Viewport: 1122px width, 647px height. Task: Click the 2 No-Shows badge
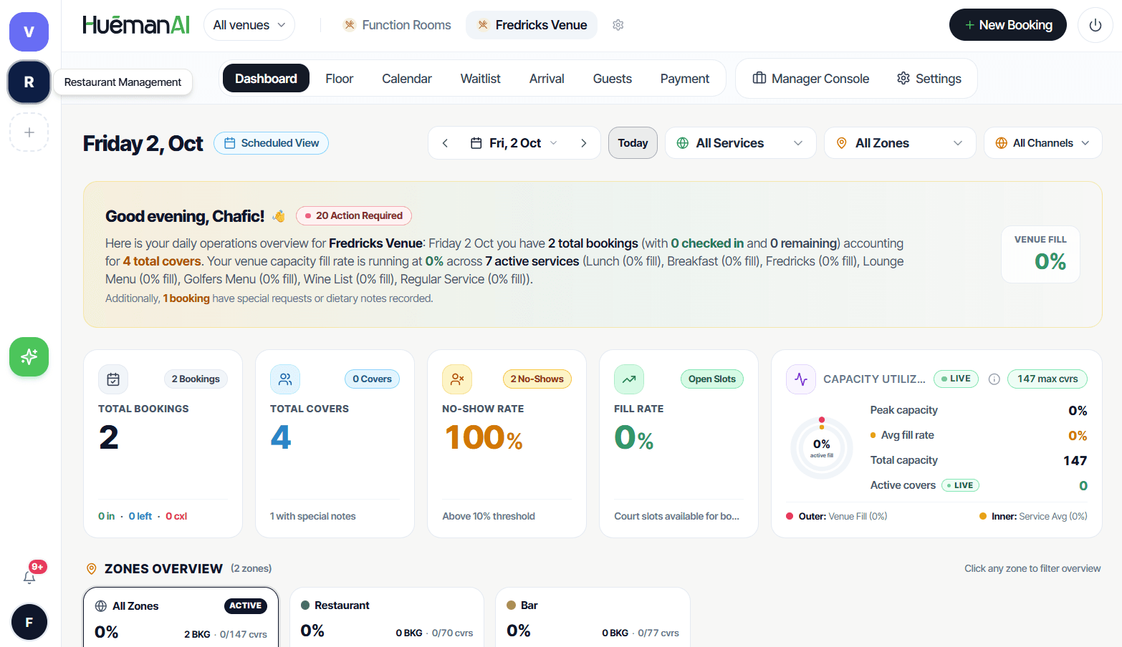537,379
